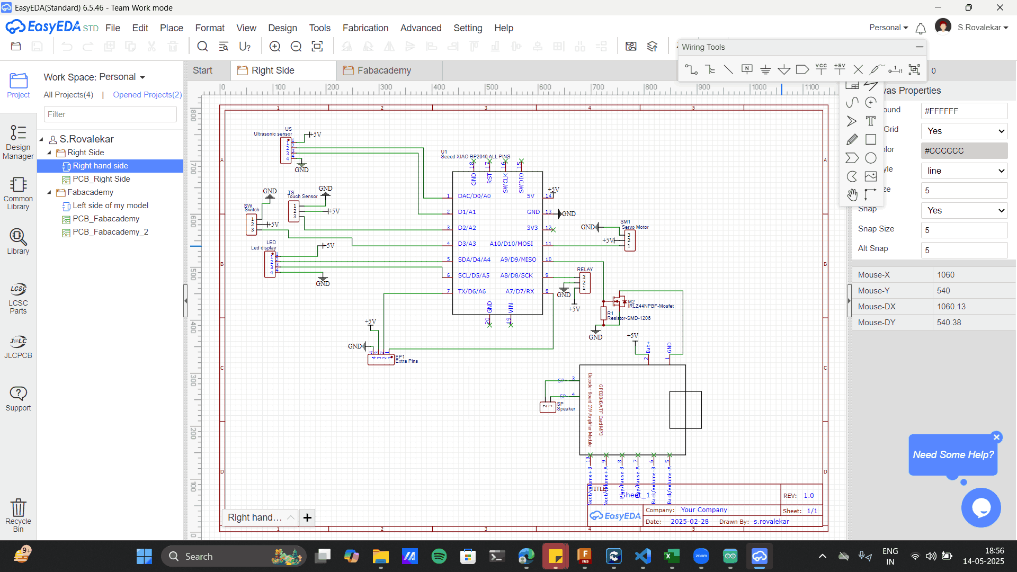Open the Find search toolbar icon
The image size is (1017, 572).
(202, 47)
